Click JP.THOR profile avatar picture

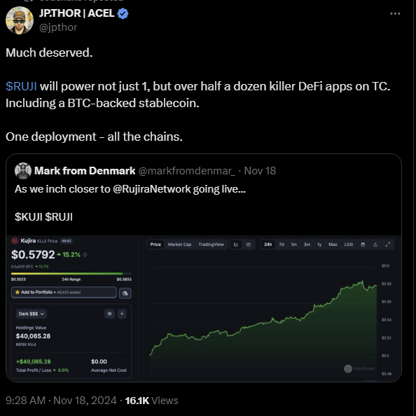point(20,20)
